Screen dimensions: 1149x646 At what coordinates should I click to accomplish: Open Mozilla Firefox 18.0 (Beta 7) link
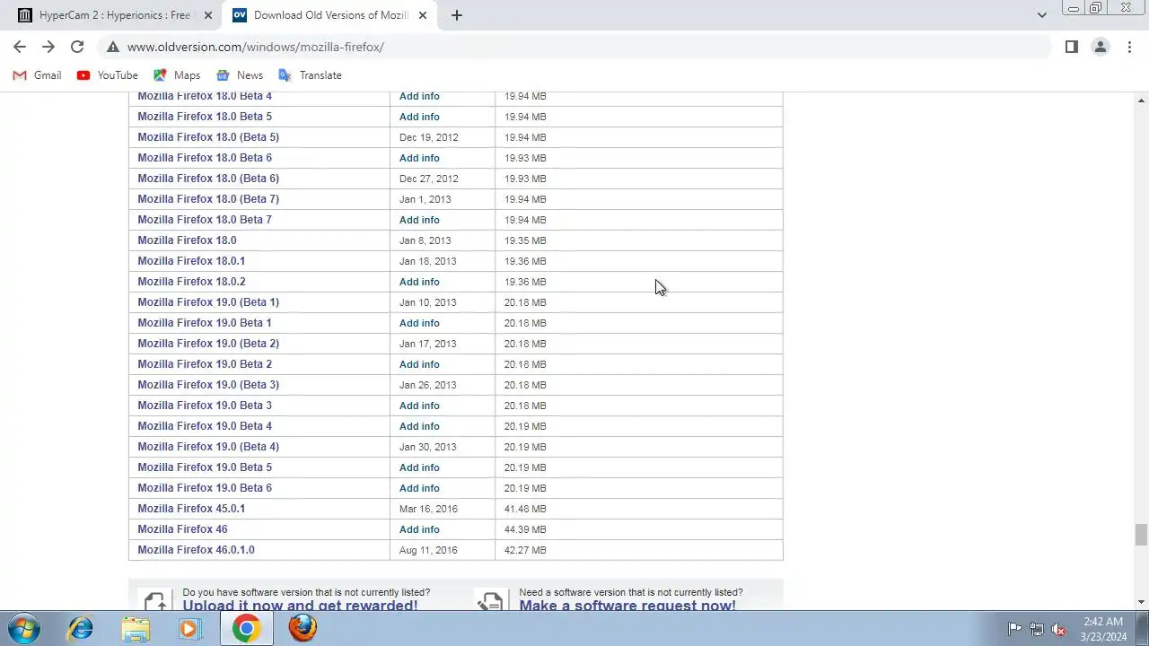point(208,199)
